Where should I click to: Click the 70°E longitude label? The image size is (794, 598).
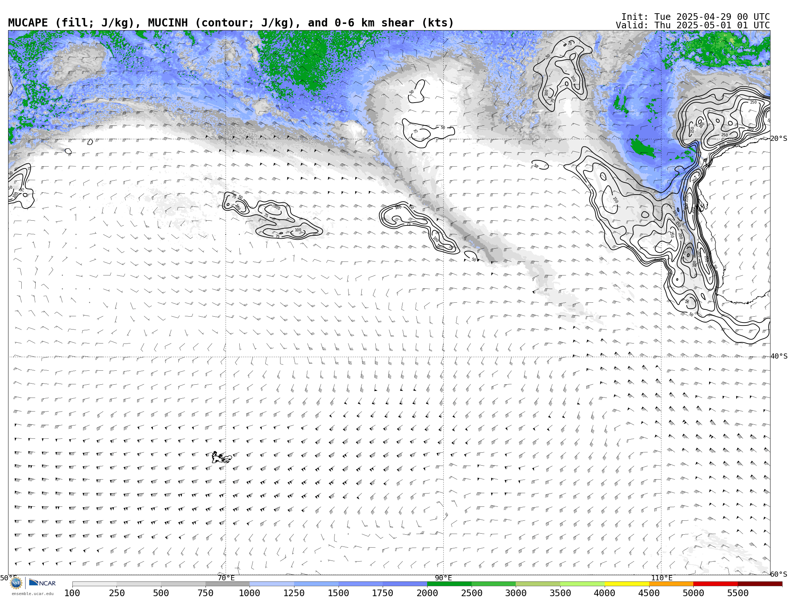(226, 578)
